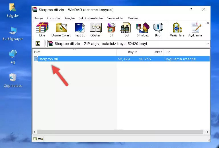The width and height of the screenshot is (219, 148).
Task: Open the Araçlar menu
Action: [x=70, y=18]
